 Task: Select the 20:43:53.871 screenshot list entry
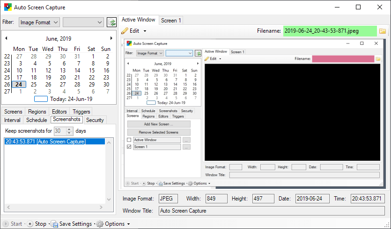(45, 142)
